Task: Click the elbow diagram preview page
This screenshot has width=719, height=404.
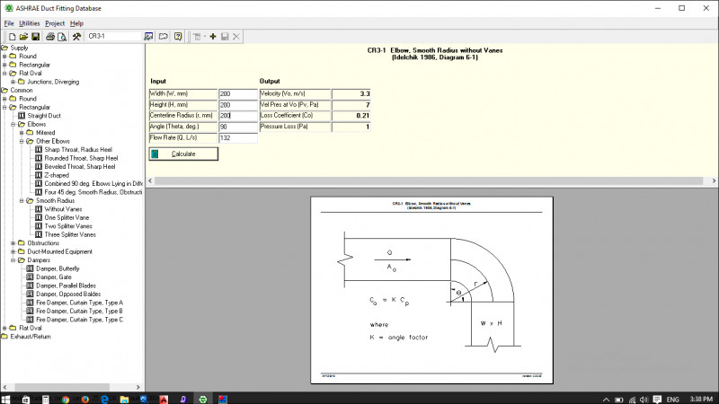Action: (x=431, y=290)
